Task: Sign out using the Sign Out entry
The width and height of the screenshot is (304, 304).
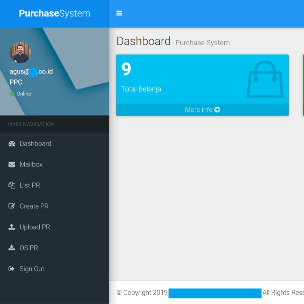Action: click(32, 268)
